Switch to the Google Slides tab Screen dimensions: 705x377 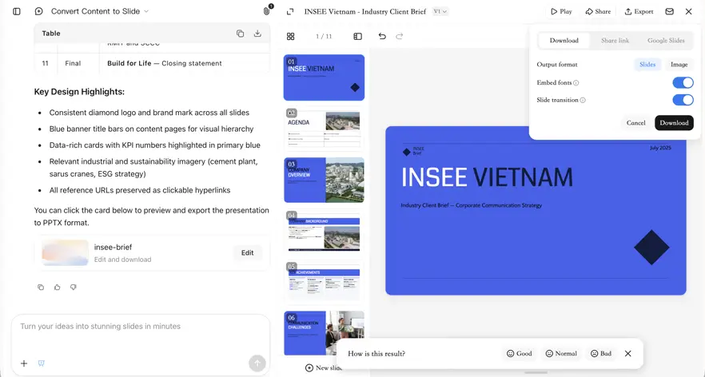tap(666, 41)
